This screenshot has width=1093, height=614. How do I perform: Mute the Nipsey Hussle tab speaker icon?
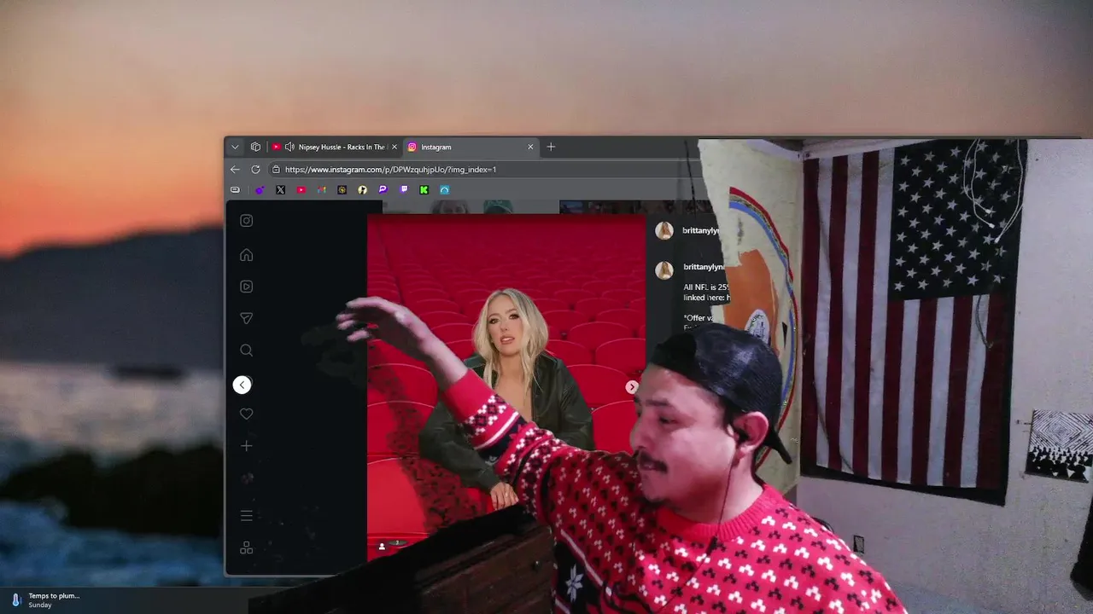(x=289, y=147)
